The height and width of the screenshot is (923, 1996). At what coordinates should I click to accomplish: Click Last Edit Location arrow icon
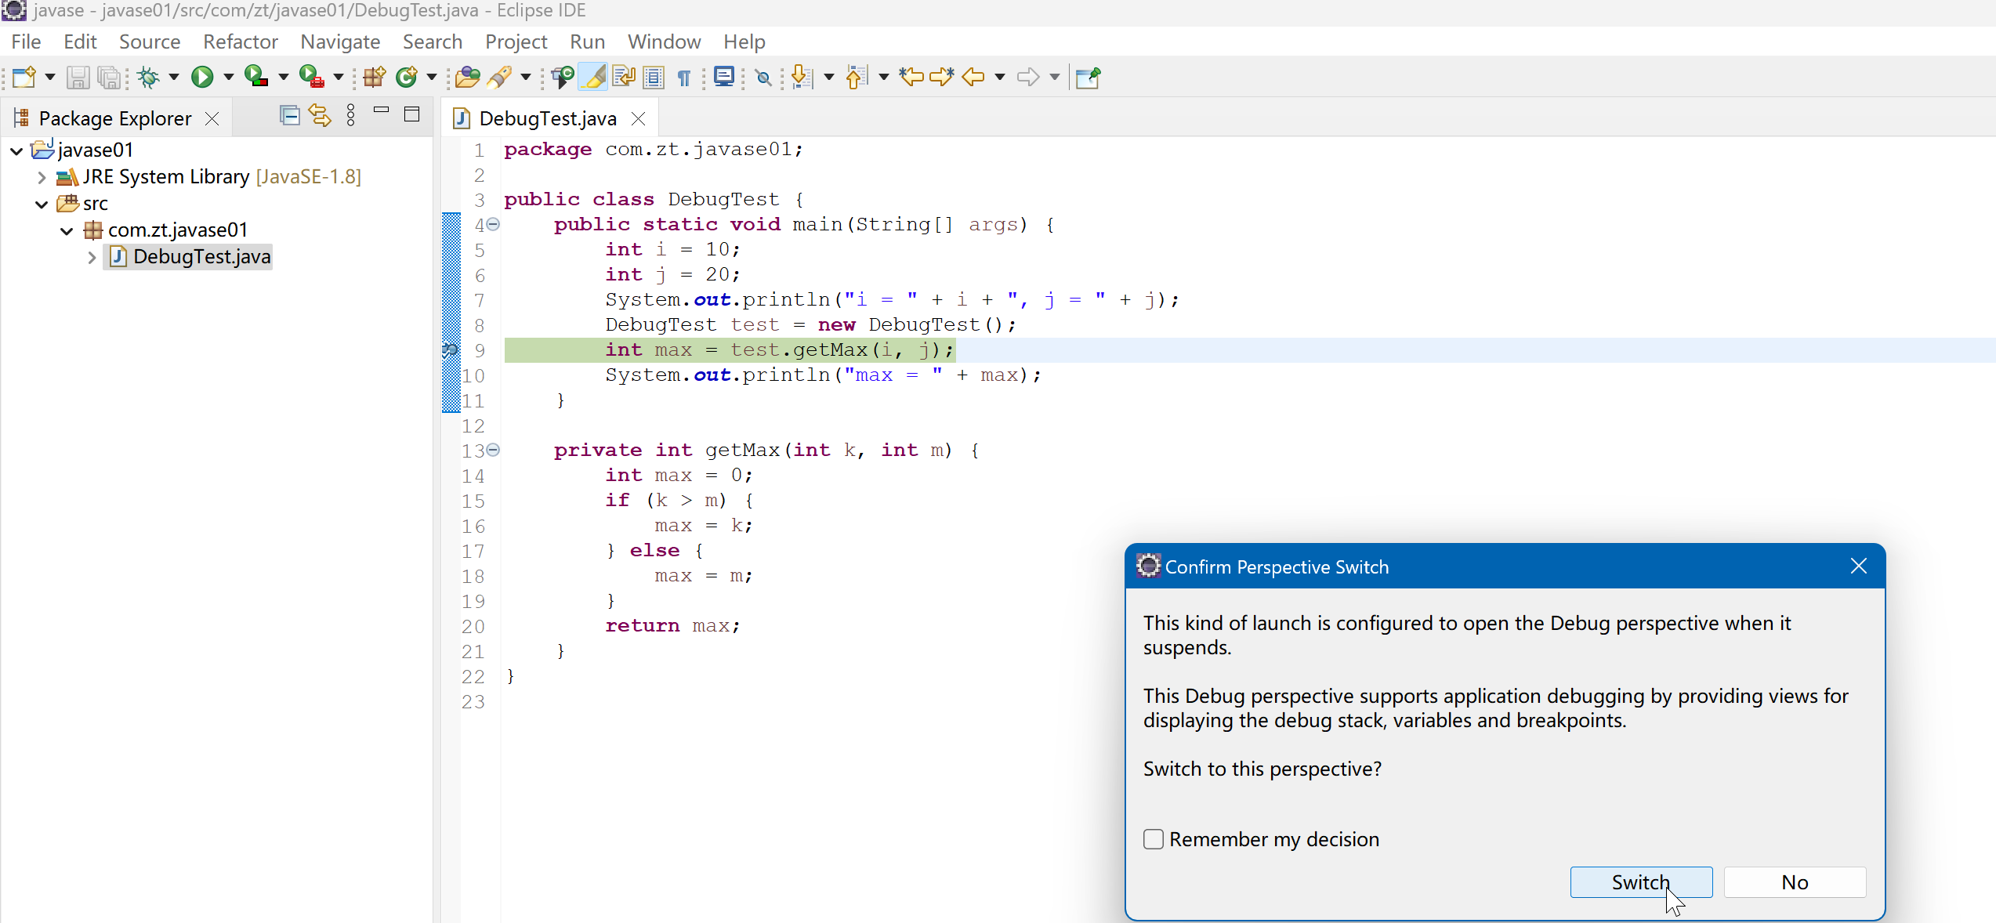tap(911, 77)
